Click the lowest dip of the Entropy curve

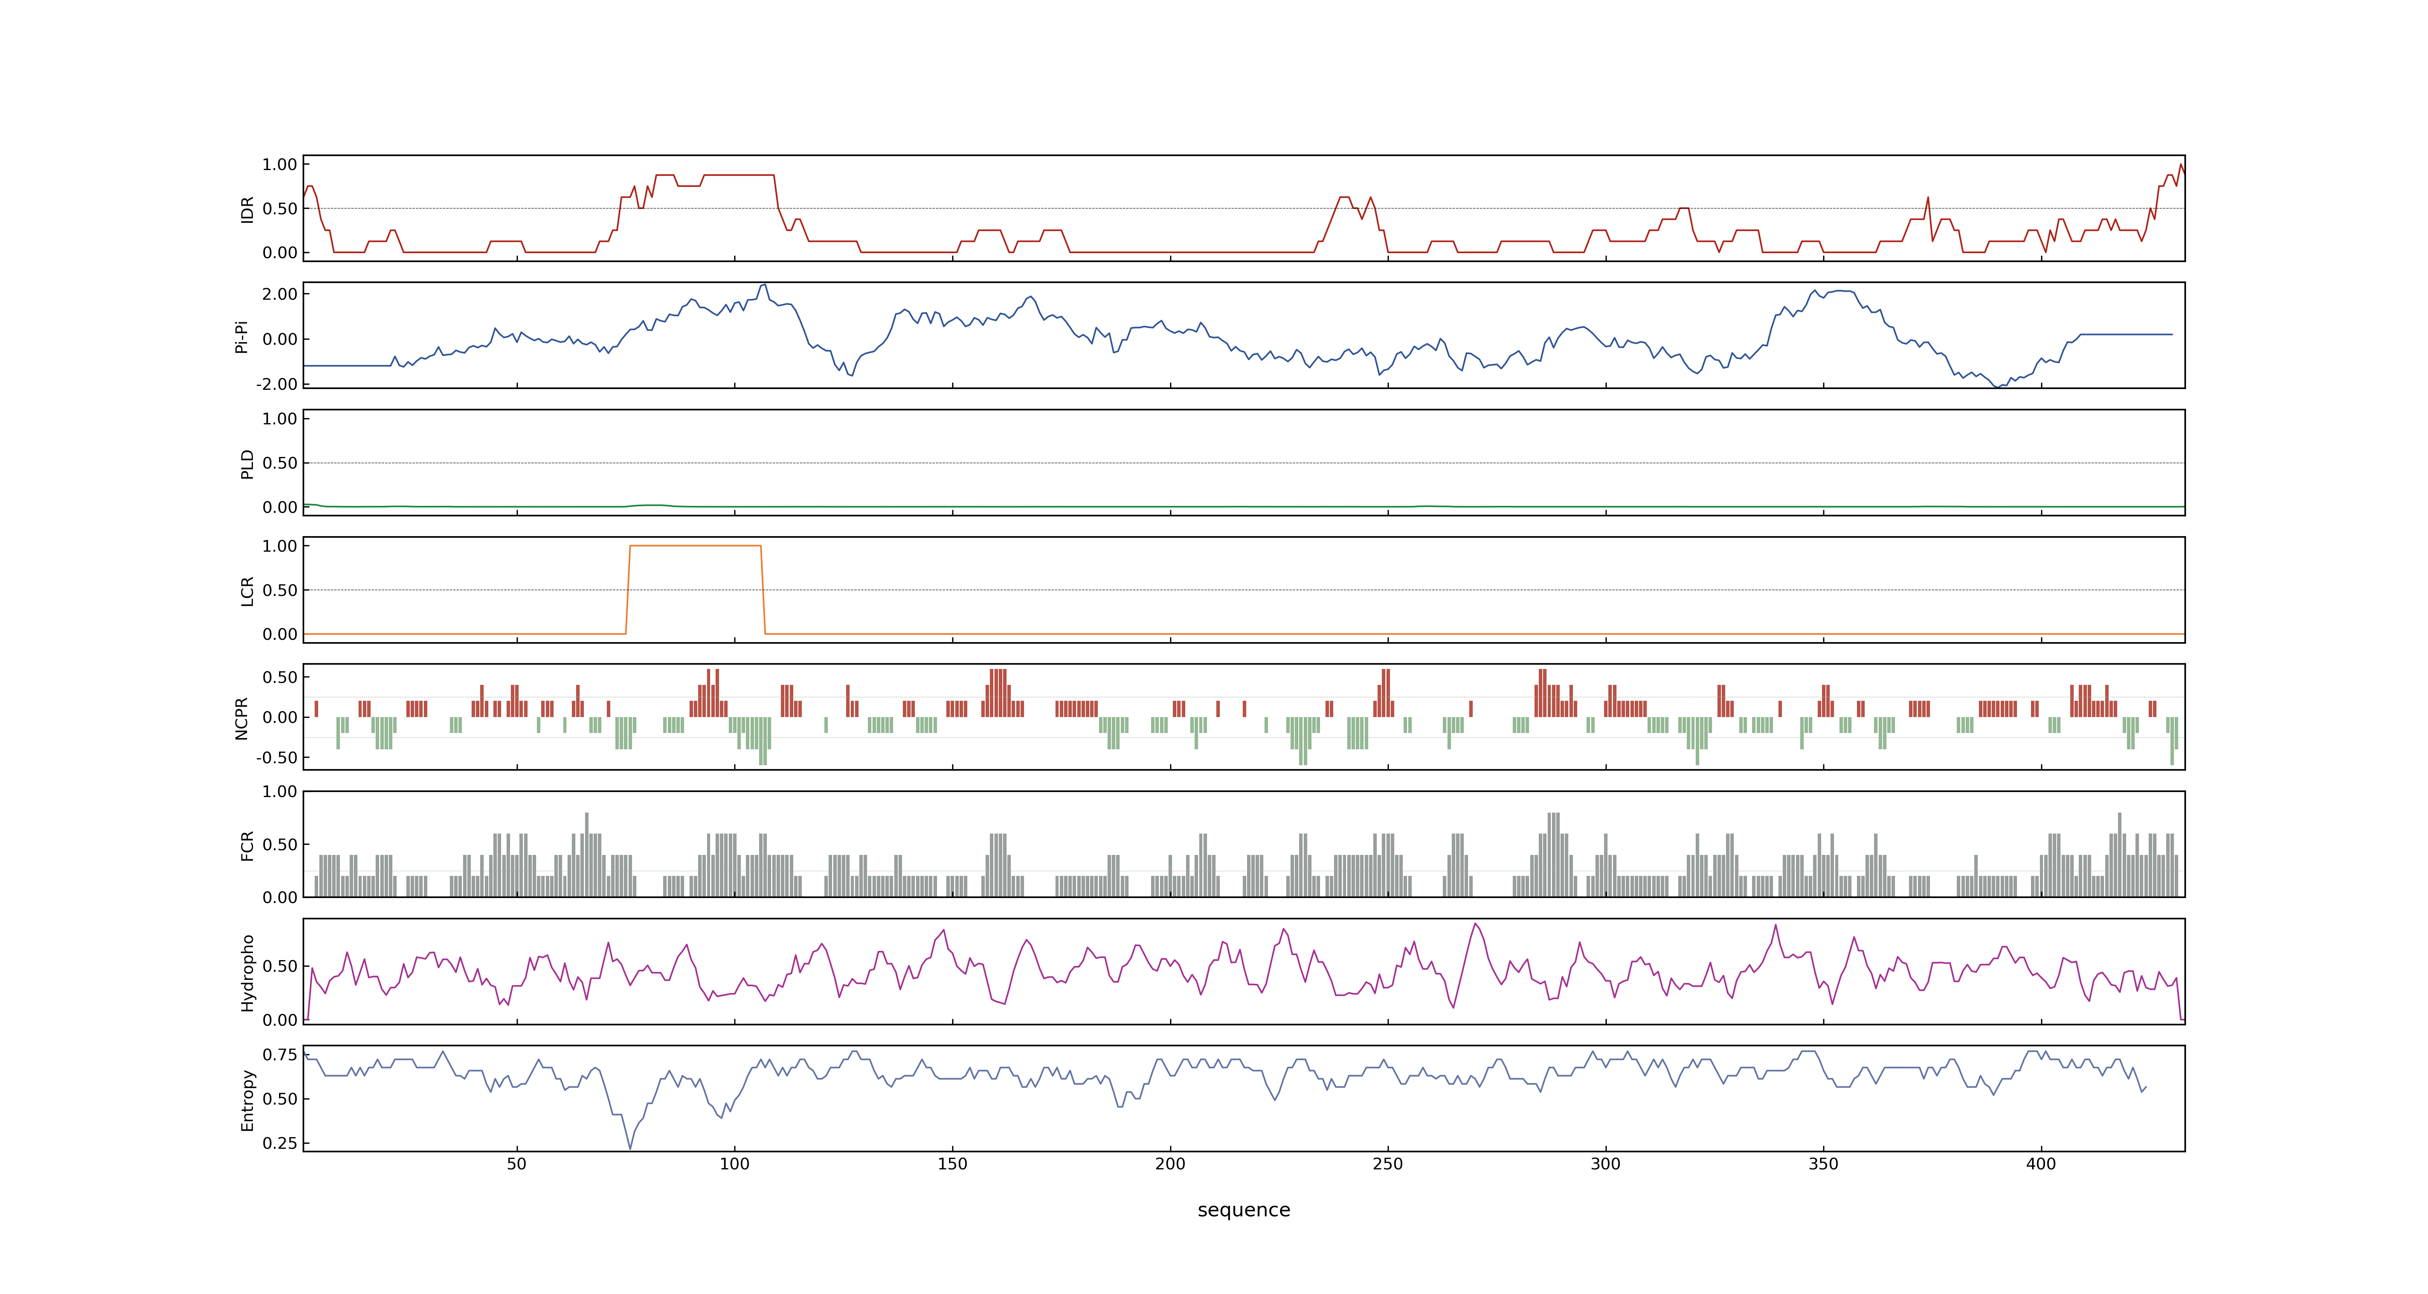pyautogui.click(x=631, y=1148)
